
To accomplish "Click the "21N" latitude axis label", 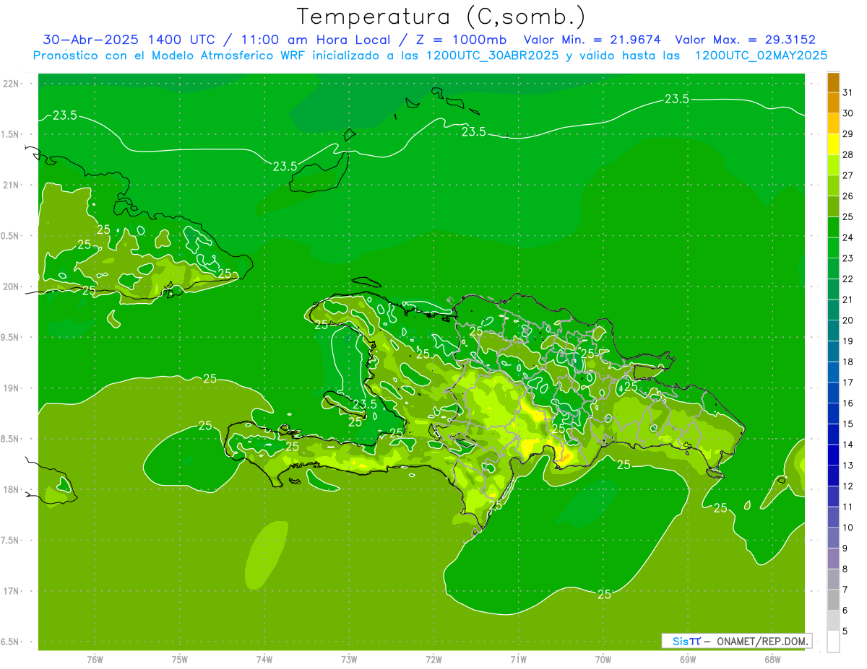I will click(11, 185).
